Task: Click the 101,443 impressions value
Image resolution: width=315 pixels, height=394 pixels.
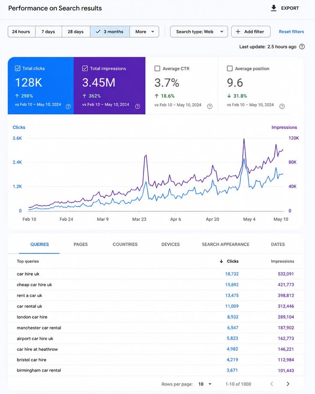Action: point(286,370)
